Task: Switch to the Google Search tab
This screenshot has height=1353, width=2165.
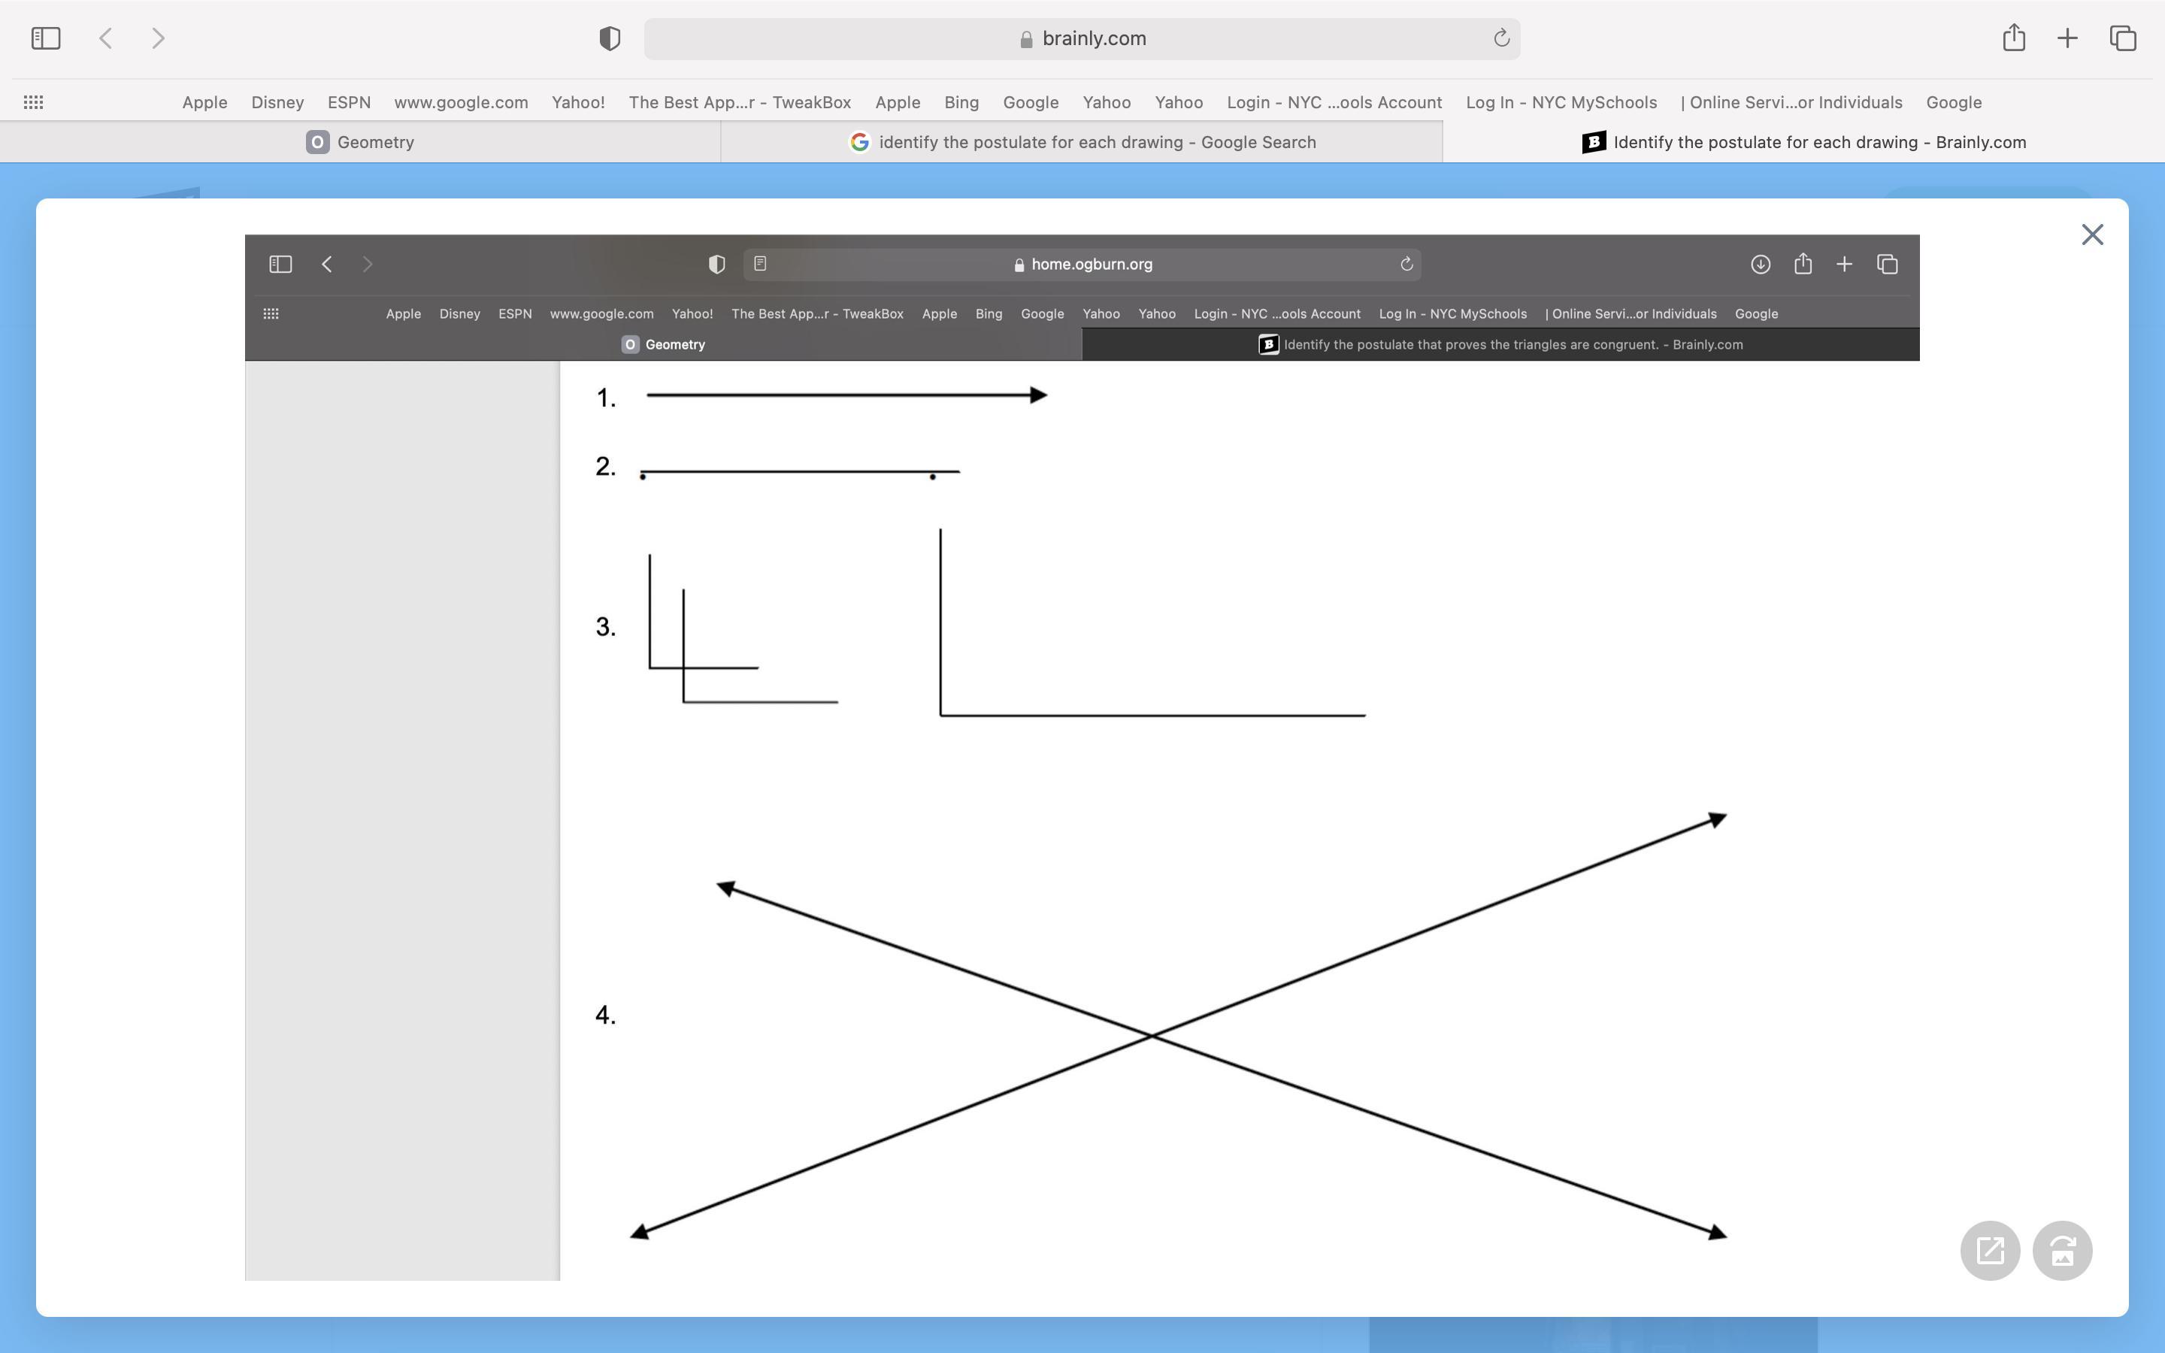Action: pos(1082,142)
